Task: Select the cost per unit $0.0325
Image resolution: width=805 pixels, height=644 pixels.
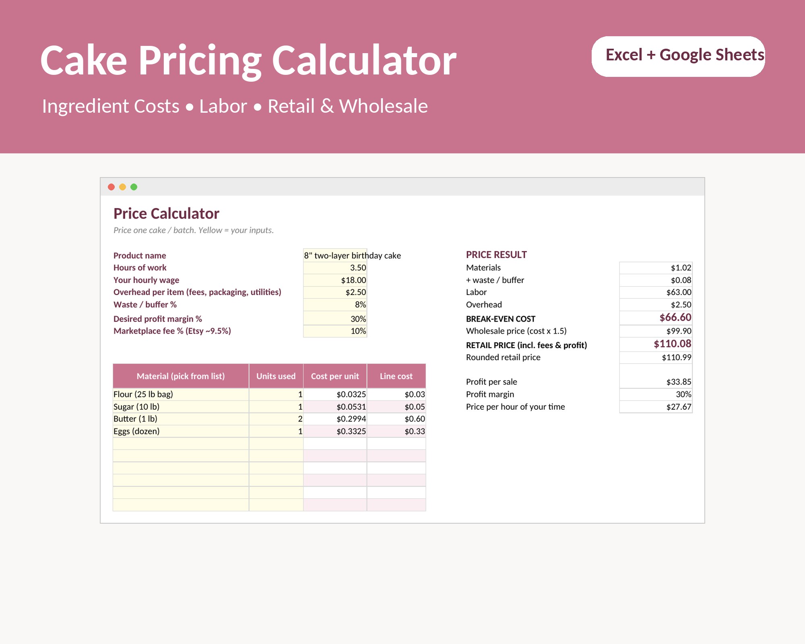Action: [335, 394]
